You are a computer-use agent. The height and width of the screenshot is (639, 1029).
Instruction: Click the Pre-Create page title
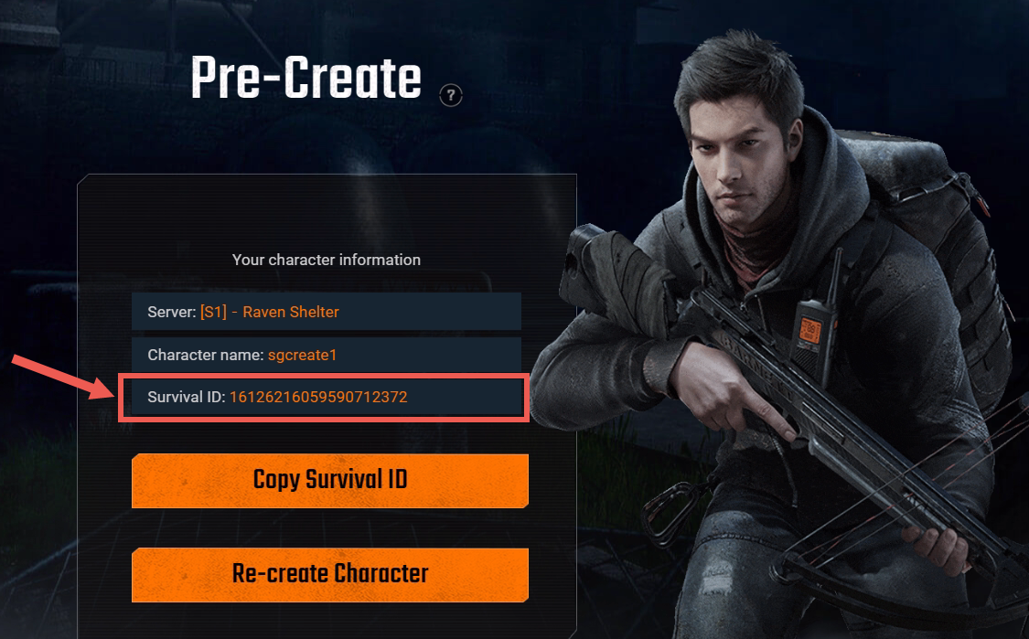point(305,78)
